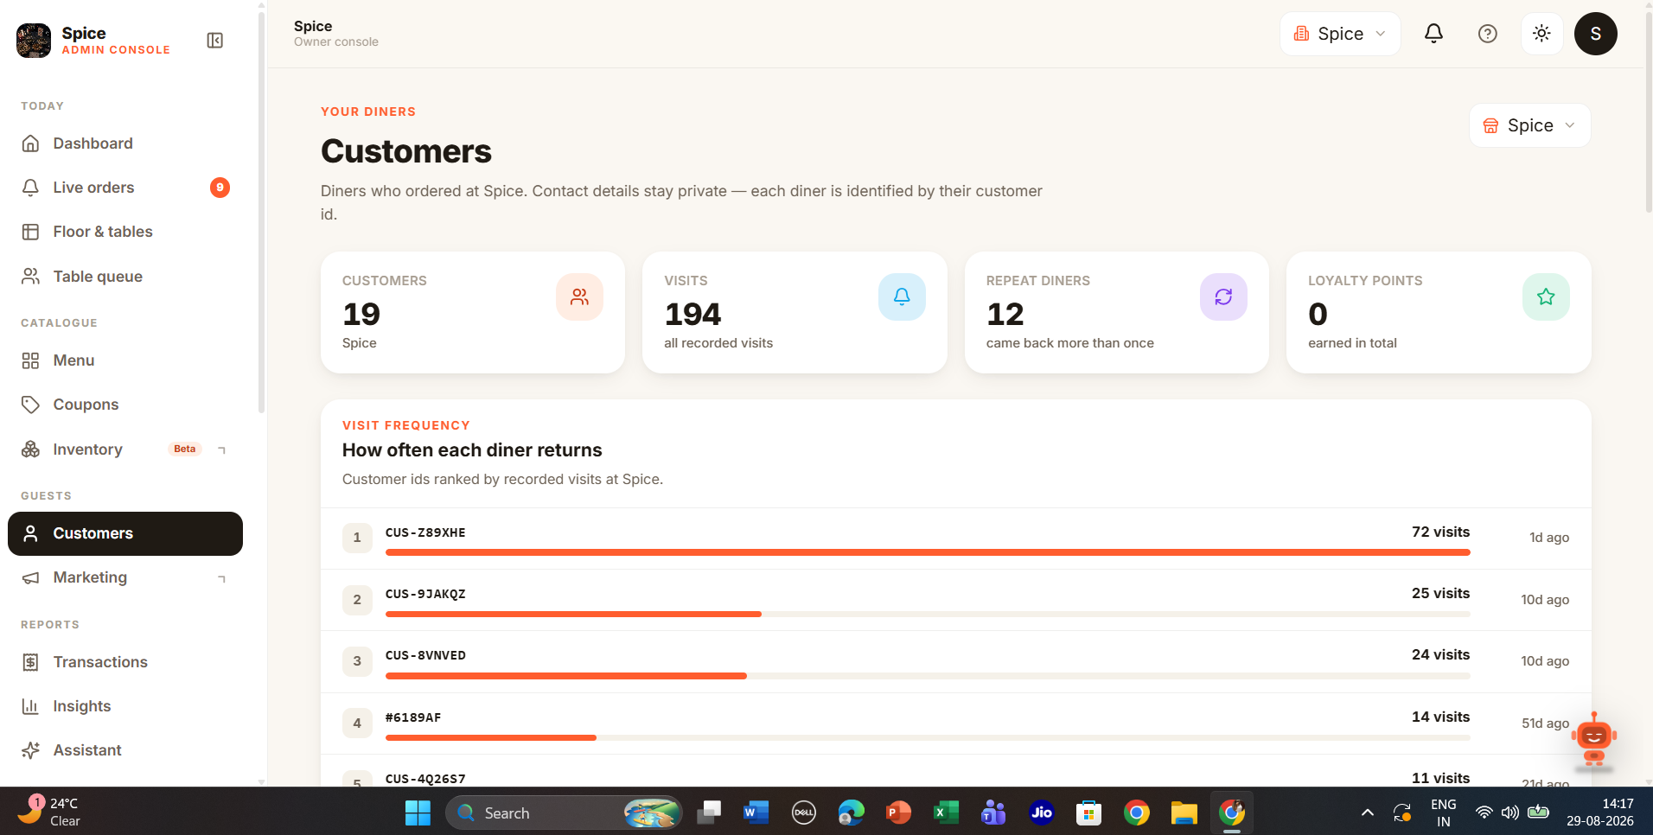Open the Spice restaurant selector in header

click(1340, 34)
